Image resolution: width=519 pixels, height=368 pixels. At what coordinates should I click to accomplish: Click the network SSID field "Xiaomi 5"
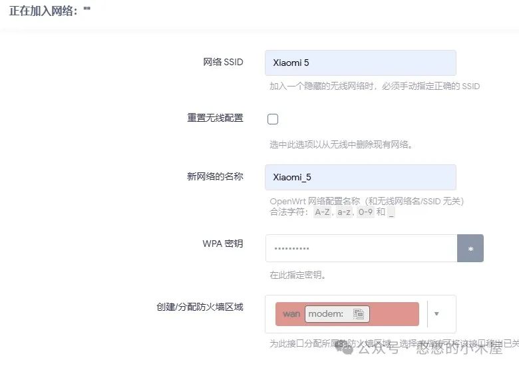361,63
